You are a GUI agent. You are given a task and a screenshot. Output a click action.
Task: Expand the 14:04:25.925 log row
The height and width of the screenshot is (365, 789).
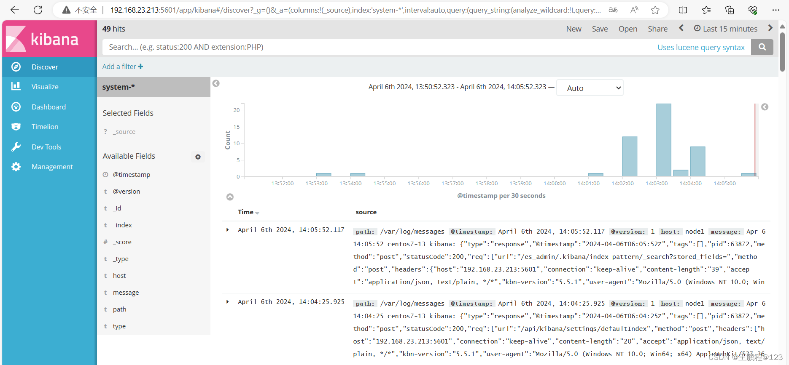tap(228, 302)
